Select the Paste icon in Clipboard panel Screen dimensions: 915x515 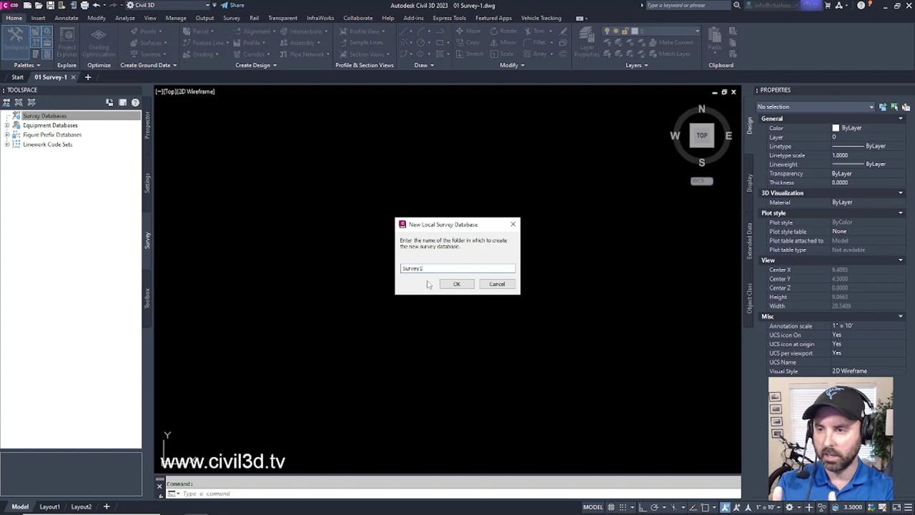click(x=714, y=36)
